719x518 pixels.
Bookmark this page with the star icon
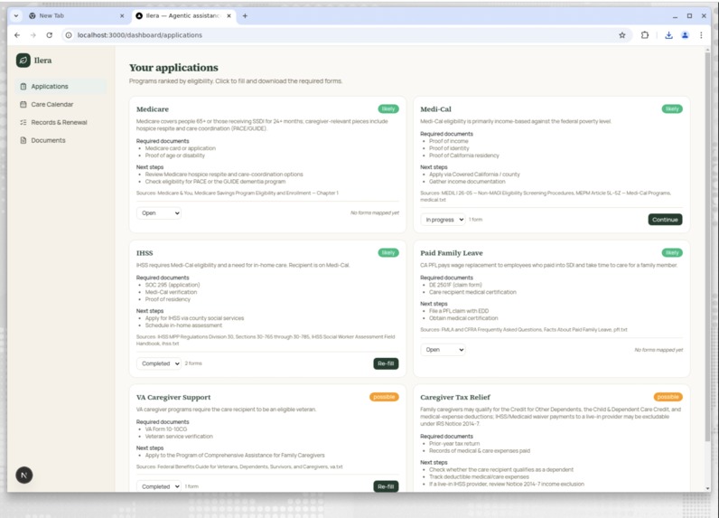click(622, 35)
